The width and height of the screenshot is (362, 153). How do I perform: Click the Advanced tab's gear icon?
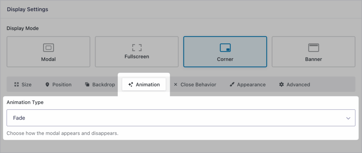click(x=281, y=85)
